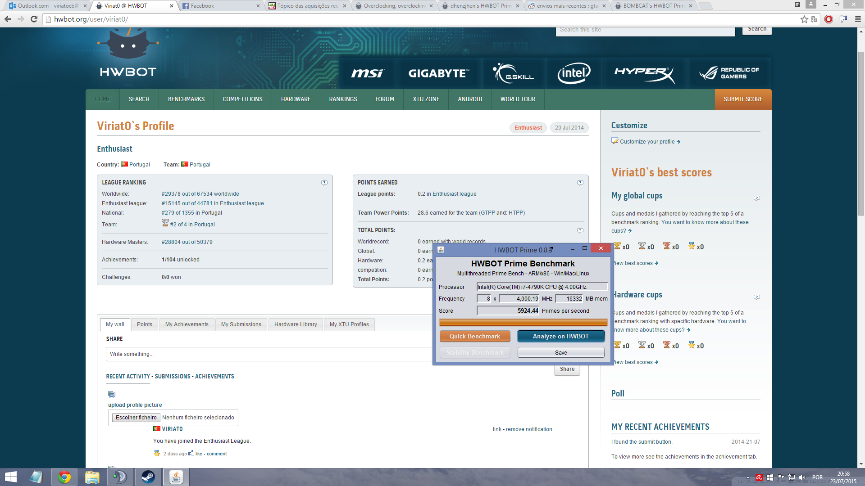Click the orange benchmark progress bar

(523, 322)
